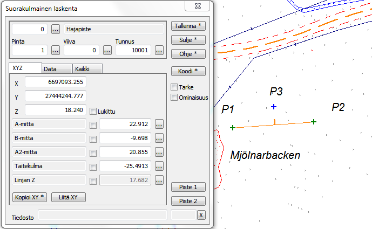Click the Kopioi XY button
The image size is (372, 229).
[x=29, y=197]
